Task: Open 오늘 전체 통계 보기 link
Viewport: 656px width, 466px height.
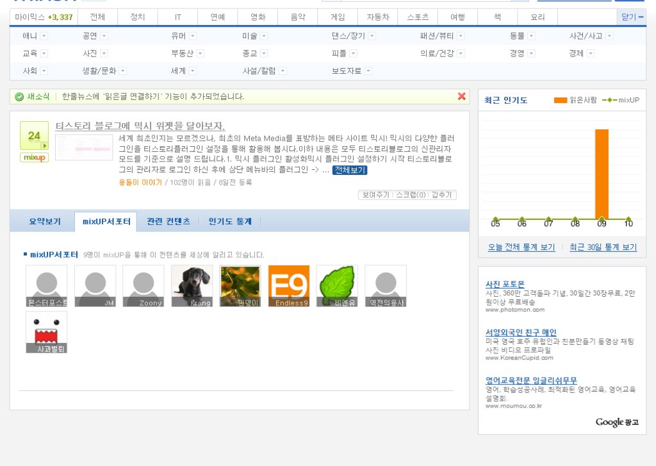Action: [x=521, y=247]
